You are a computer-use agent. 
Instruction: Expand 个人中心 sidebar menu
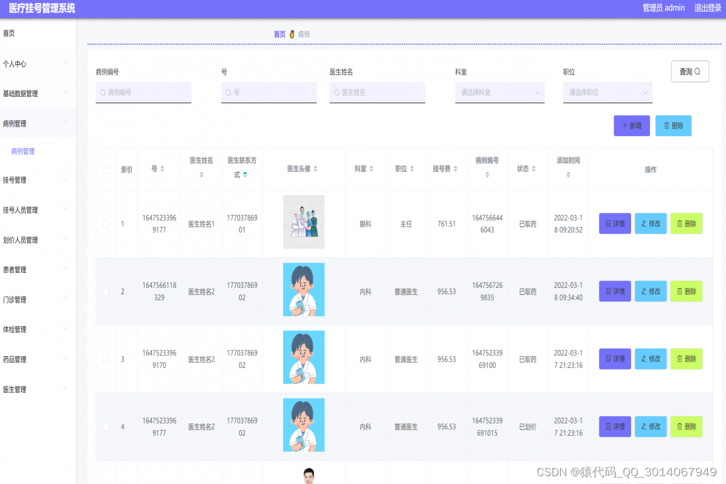click(38, 64)
